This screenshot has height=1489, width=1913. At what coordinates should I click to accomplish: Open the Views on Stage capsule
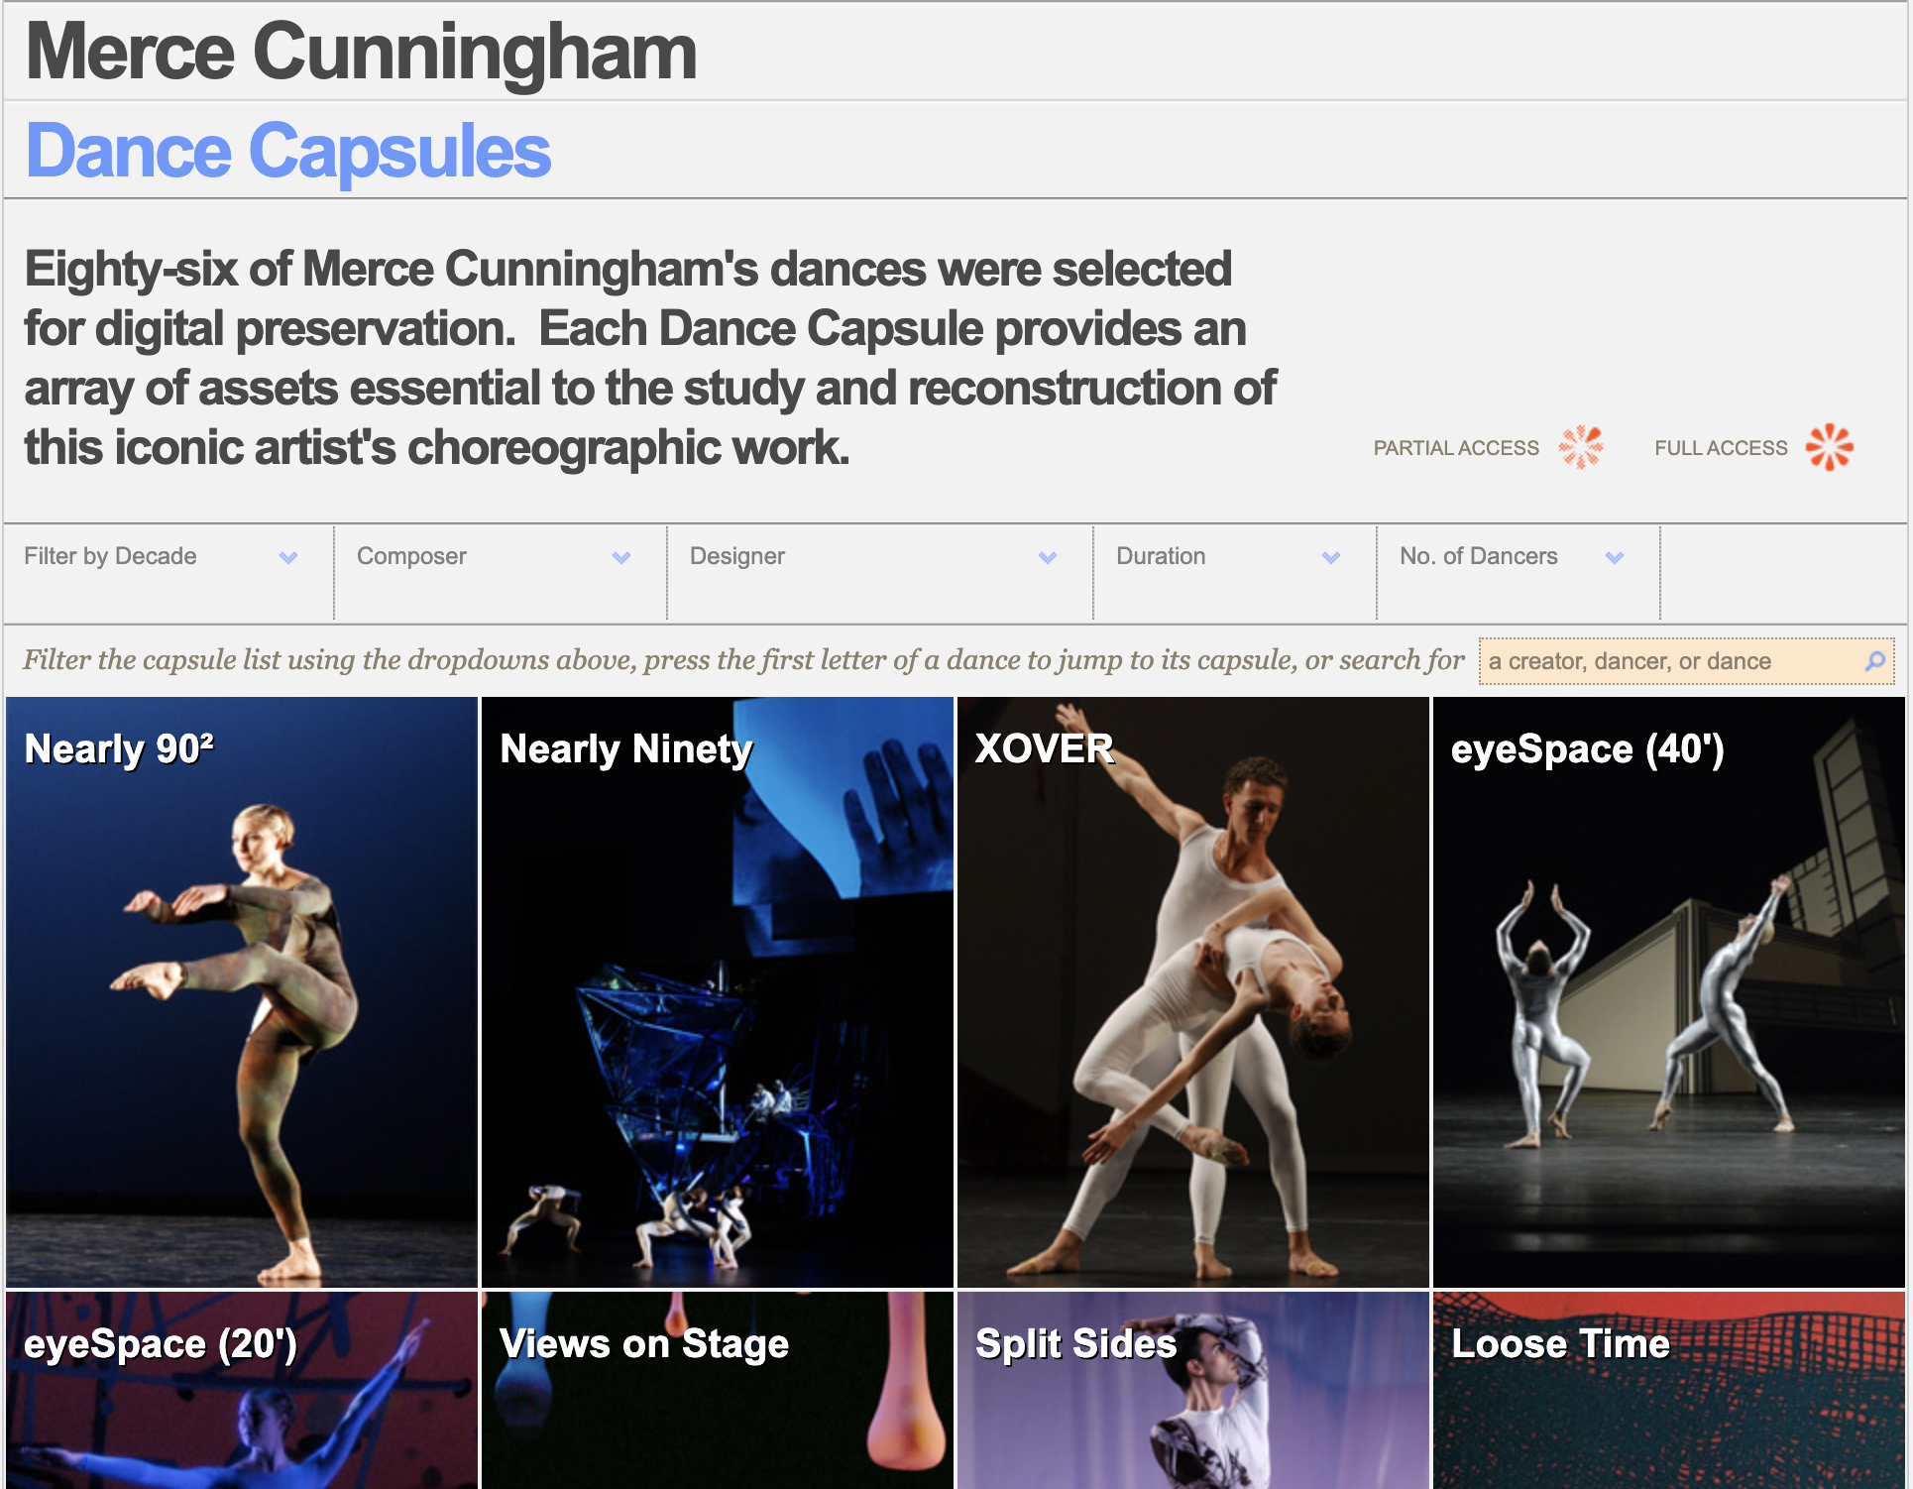(718, 1390)
